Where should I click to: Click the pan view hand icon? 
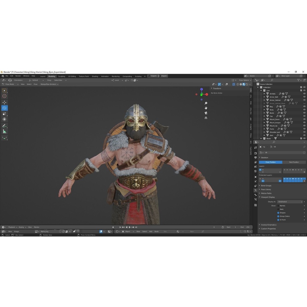[x=206, y=108]
